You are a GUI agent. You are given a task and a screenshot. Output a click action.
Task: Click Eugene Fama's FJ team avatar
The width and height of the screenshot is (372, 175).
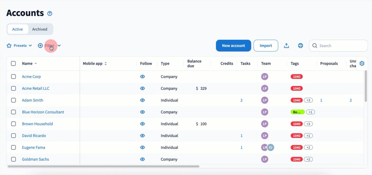point(271,147)
